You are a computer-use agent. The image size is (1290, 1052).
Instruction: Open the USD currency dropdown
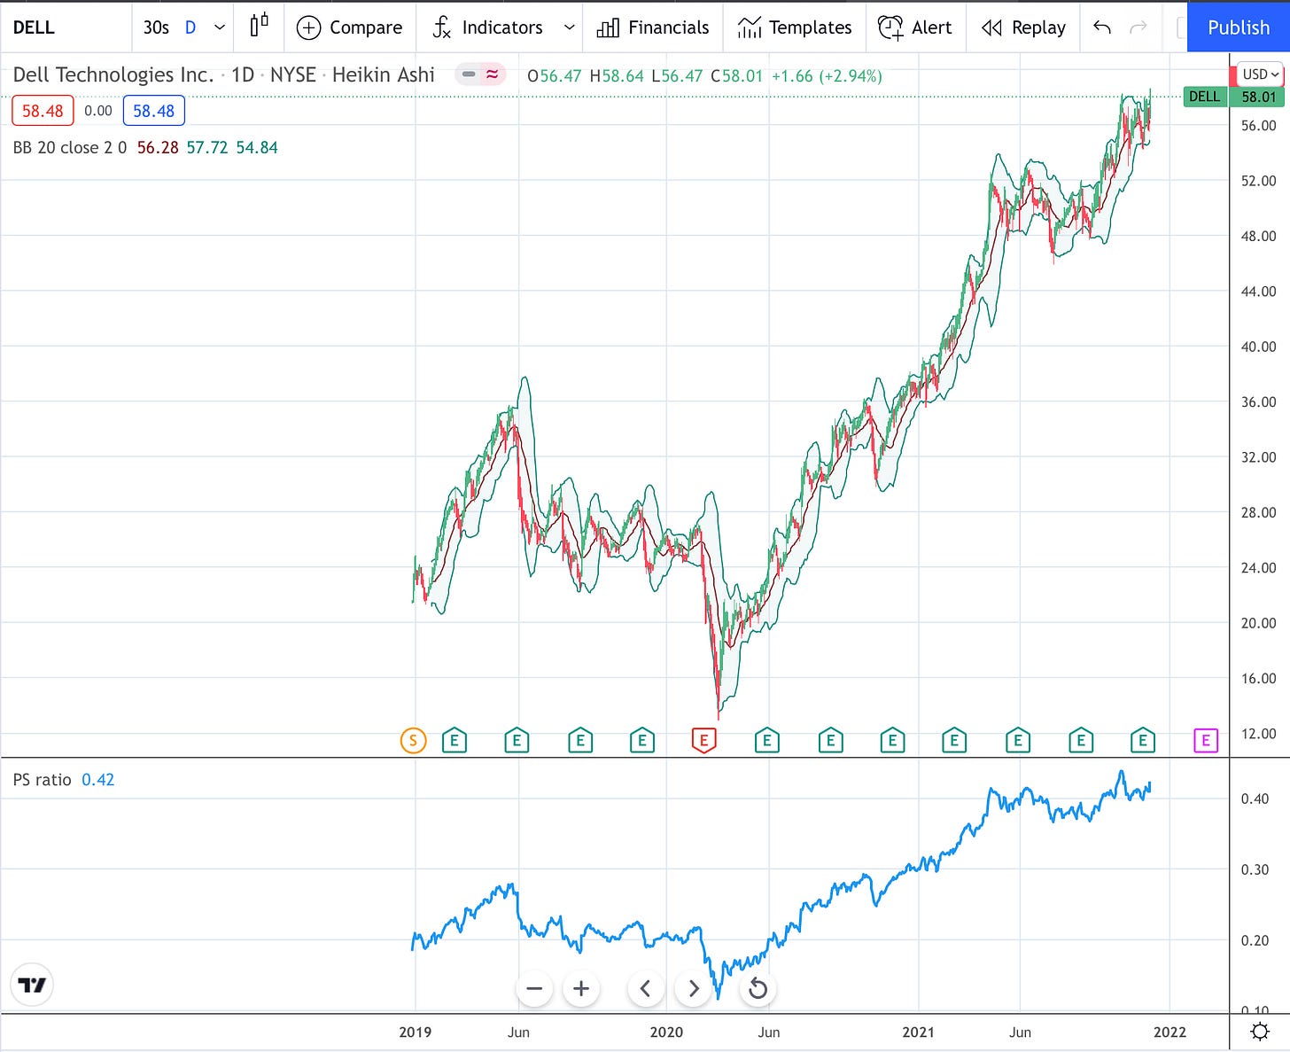(1260, 74)
